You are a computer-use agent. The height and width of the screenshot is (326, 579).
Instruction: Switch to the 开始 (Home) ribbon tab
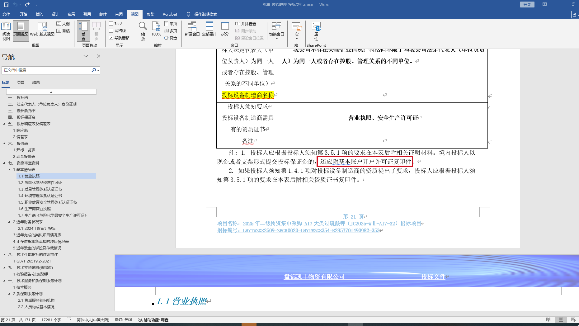point(24,14)
